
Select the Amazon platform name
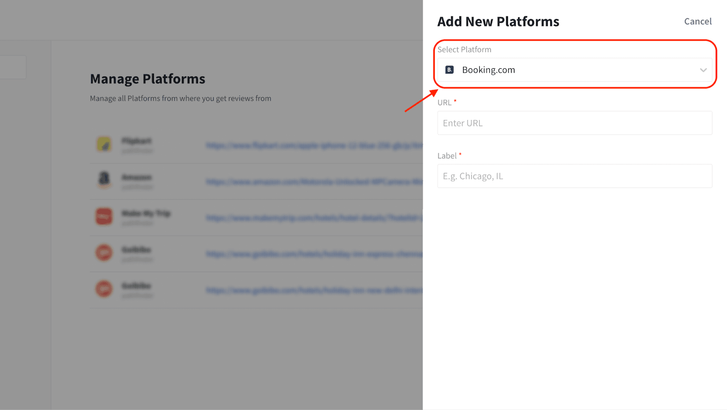(136, 177)
